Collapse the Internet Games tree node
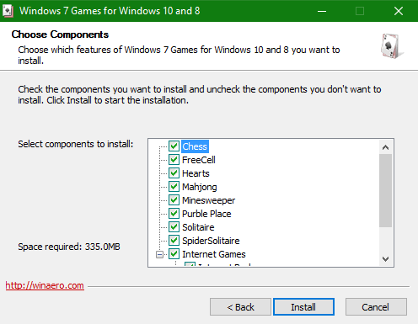 [x=159, y=254]
